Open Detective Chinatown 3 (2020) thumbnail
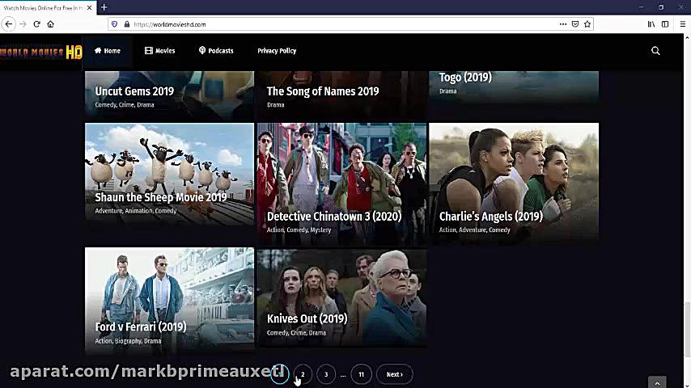 pyautogui.click(x=341, y=183)
